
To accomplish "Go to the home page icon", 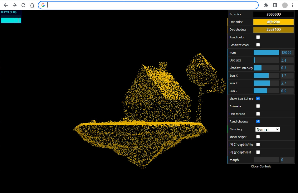I will coord(32,5).
